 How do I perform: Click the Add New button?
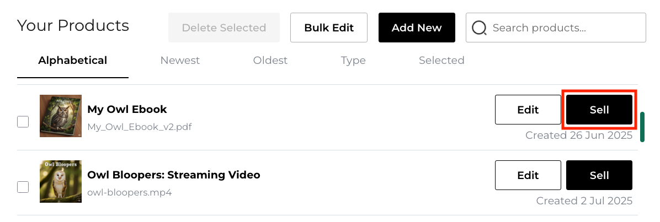(417, 28)
